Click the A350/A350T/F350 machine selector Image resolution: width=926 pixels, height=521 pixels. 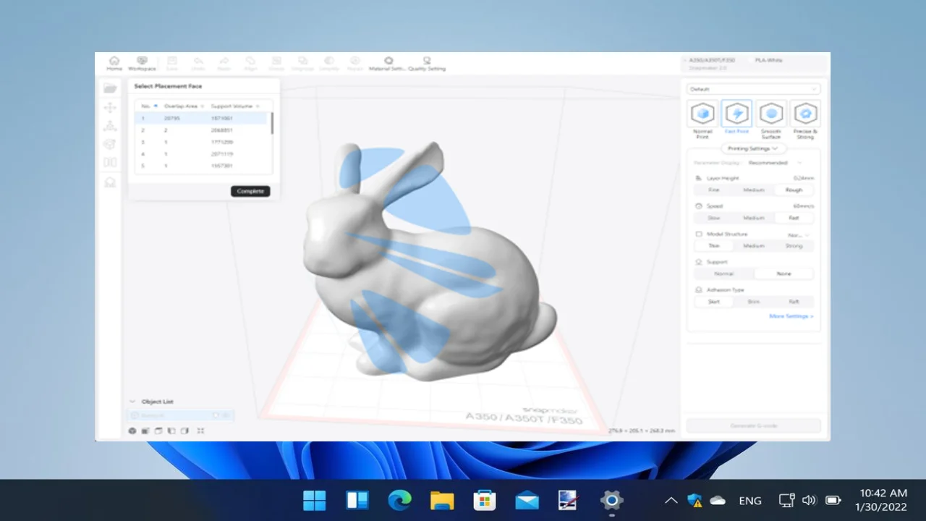[x=712, y=60]
